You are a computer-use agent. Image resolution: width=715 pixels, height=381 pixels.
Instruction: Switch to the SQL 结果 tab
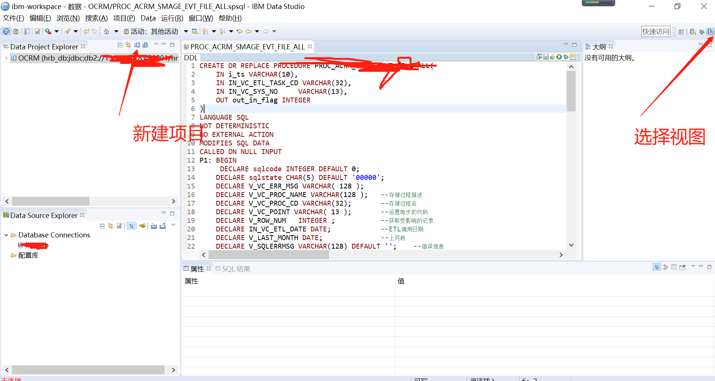coord(235,268)
